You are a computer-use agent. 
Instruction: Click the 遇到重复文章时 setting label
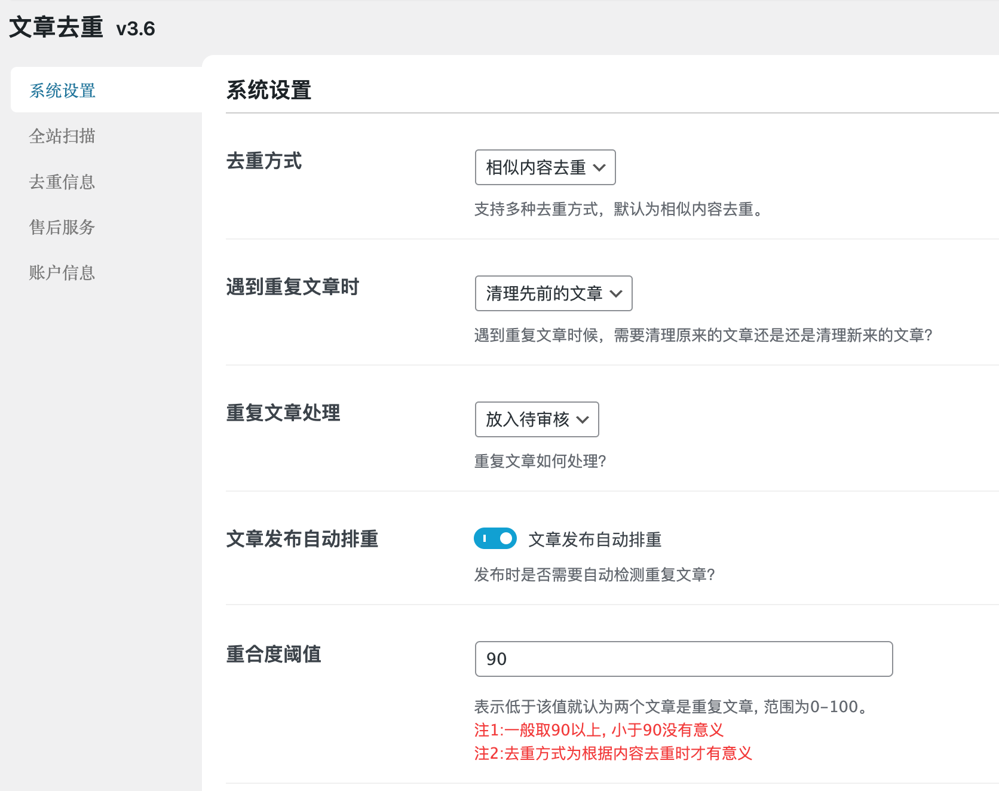pyautogui.click(x=293, y=287)
